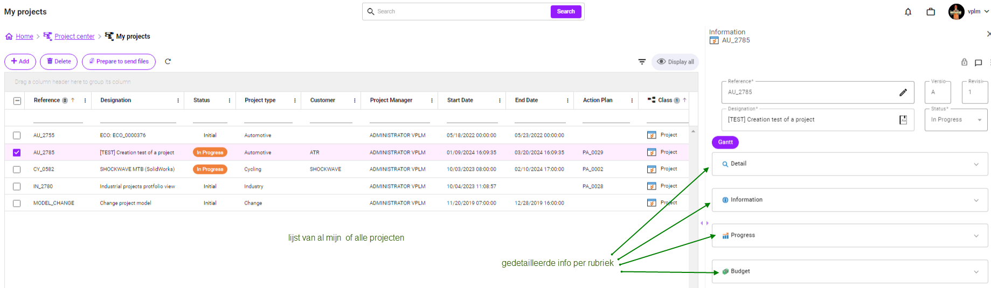Edit the Reference with pencil icon

903,93
